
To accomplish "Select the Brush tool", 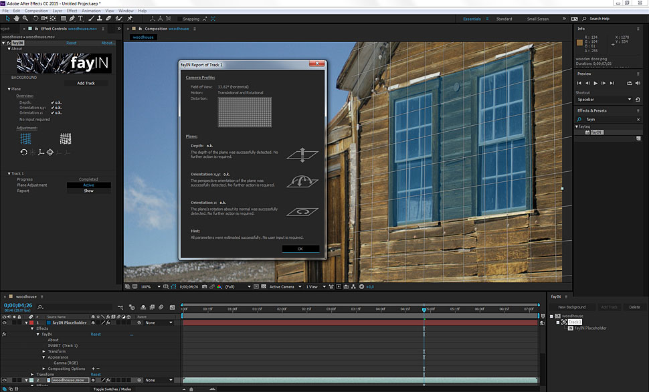I will [90, 19].
